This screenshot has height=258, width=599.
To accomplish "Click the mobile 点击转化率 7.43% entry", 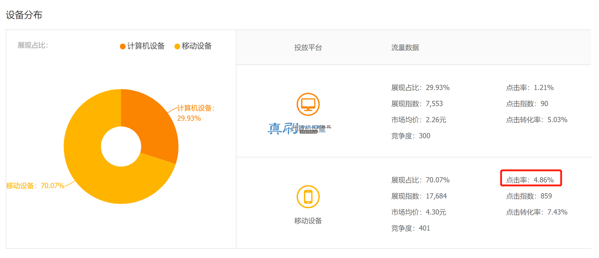I will [537, 212].
